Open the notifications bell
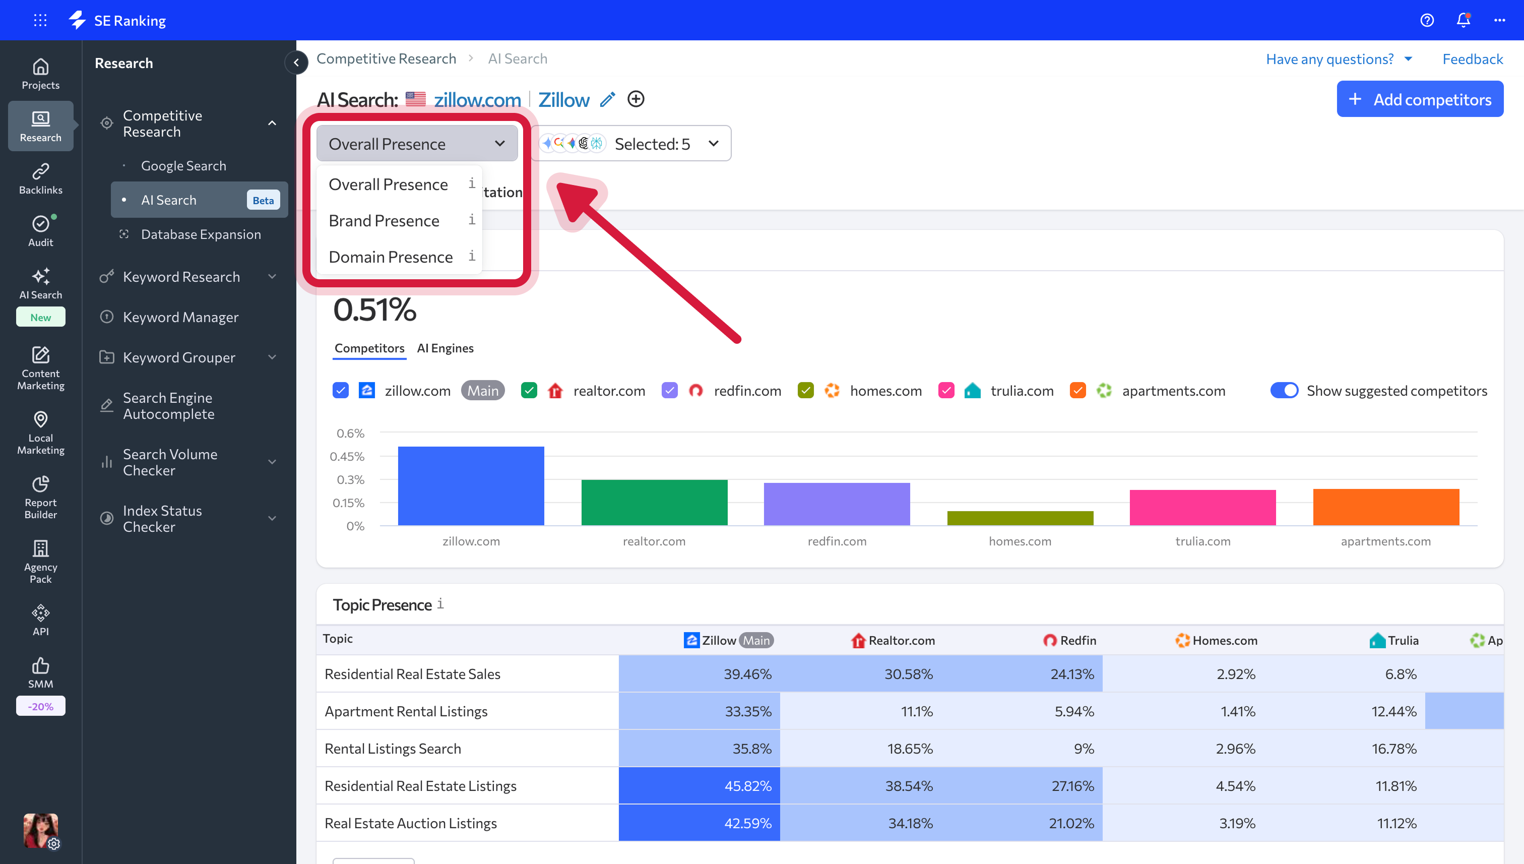The height and width of the screenshot is (864, 1524). (1463, 20)
